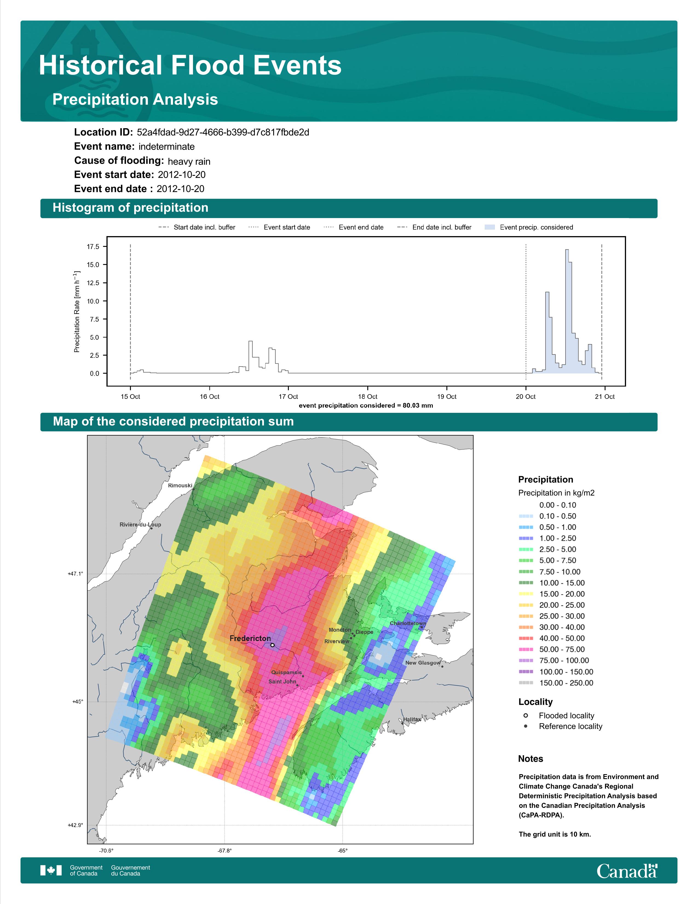The width and height of the screenshot is (698, 904).
Task: Click the 20 Oct tick on histogram axis
Action: pyautogui.click(x=526, y=397)
